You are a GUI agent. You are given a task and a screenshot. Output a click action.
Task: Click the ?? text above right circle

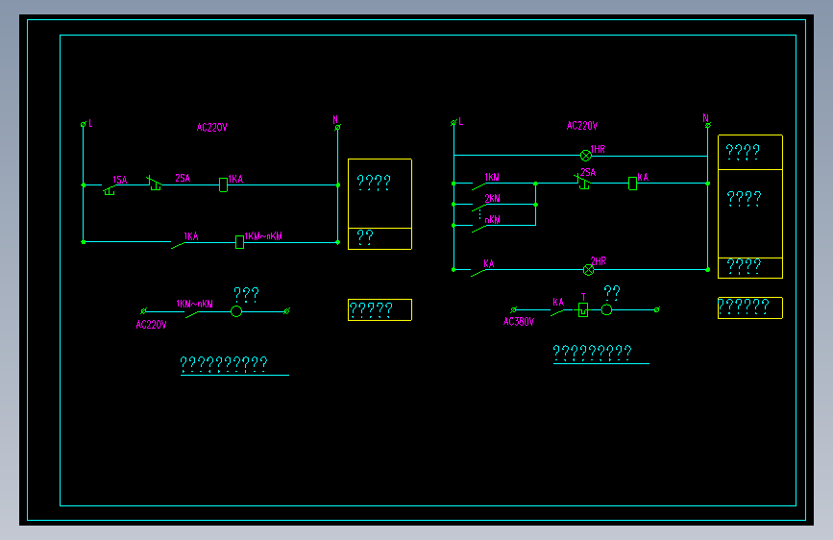coord(612,292)
